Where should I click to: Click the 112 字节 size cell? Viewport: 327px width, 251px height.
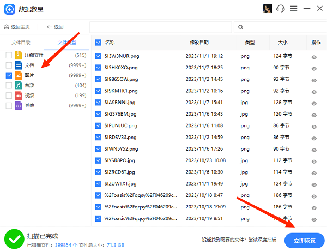[282, 160]
